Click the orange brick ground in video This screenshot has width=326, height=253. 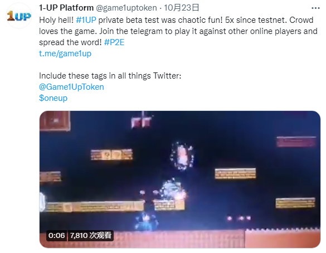(x=180, y=239)
